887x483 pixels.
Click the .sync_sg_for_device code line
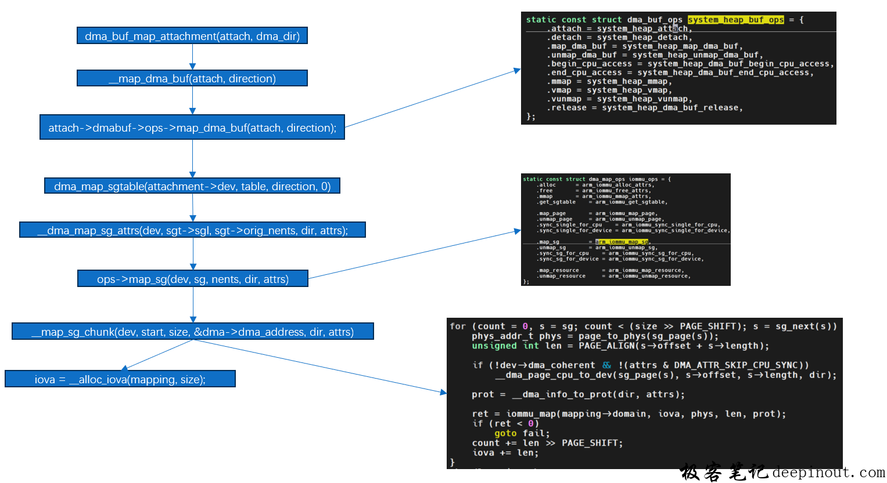click(x=620, y=259)
